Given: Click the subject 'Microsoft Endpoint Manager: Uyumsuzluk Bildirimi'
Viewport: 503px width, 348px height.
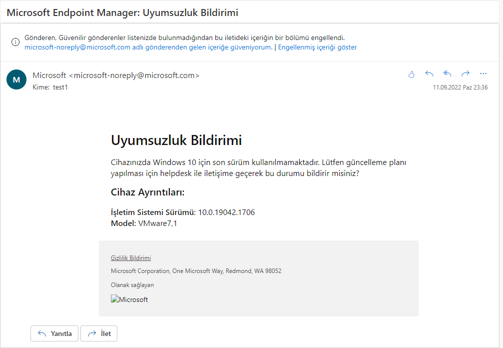Looking at the screenshot, I should pyautogui.click(x=122, y=12).
